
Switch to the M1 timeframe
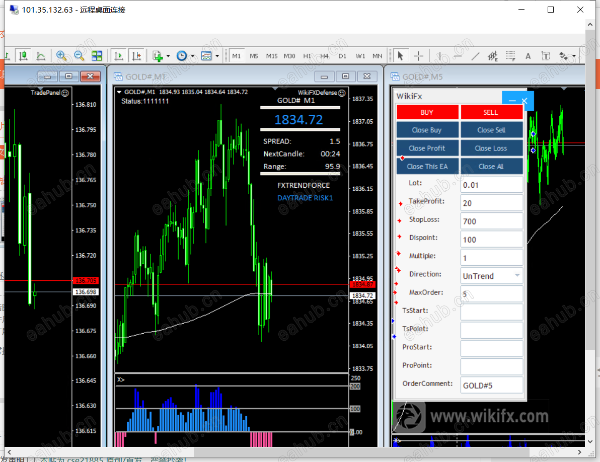(237, 56)
